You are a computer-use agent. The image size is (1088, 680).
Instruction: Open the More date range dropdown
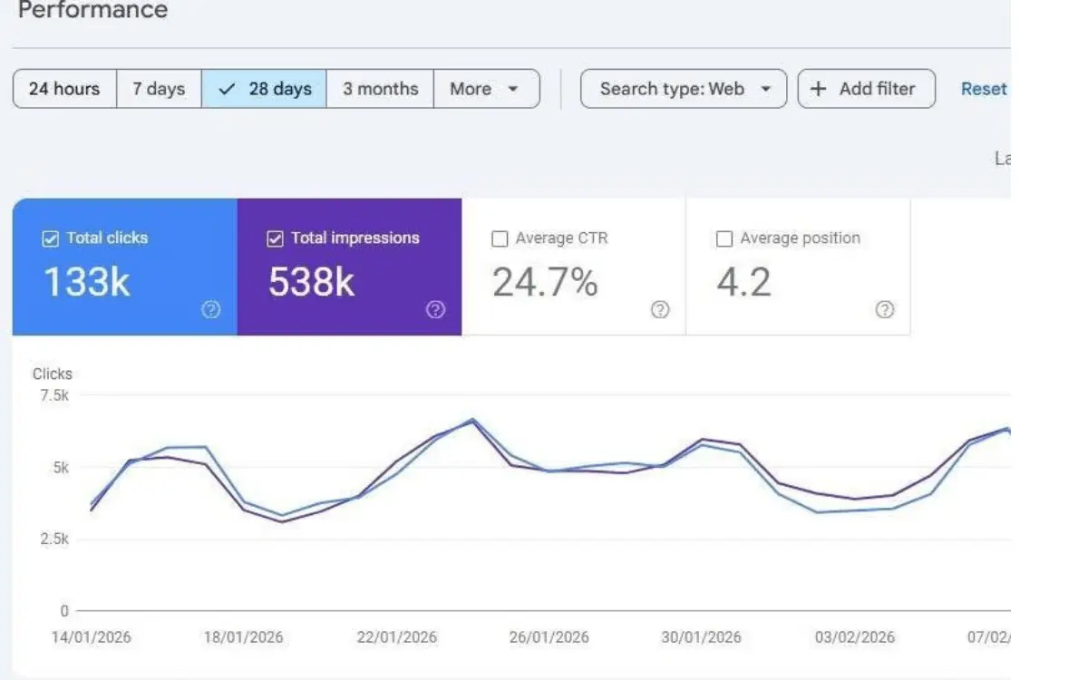[x=487, y=89]
